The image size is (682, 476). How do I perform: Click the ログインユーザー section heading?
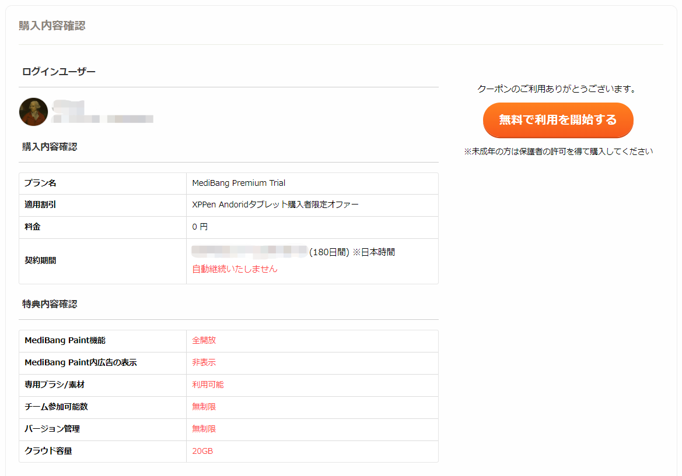pos(59,72)
